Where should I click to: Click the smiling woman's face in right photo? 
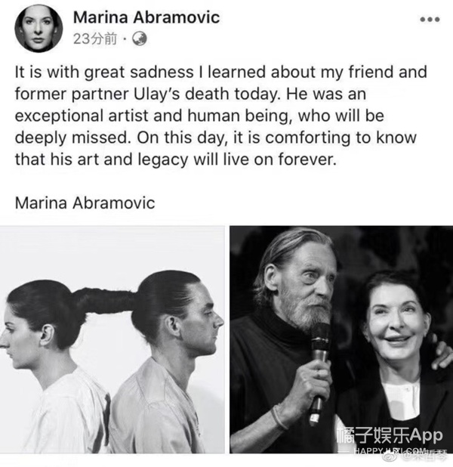click(x=396, y=320)
